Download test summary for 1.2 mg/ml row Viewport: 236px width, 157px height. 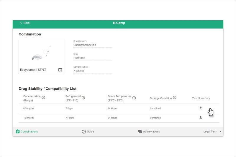coord(201,117)
